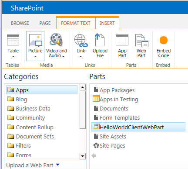Choose the Apps in Testing part
This screenshot has width=188, height=169.
pos(119,100)
